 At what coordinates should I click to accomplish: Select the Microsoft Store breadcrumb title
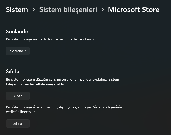click(133, 10)
